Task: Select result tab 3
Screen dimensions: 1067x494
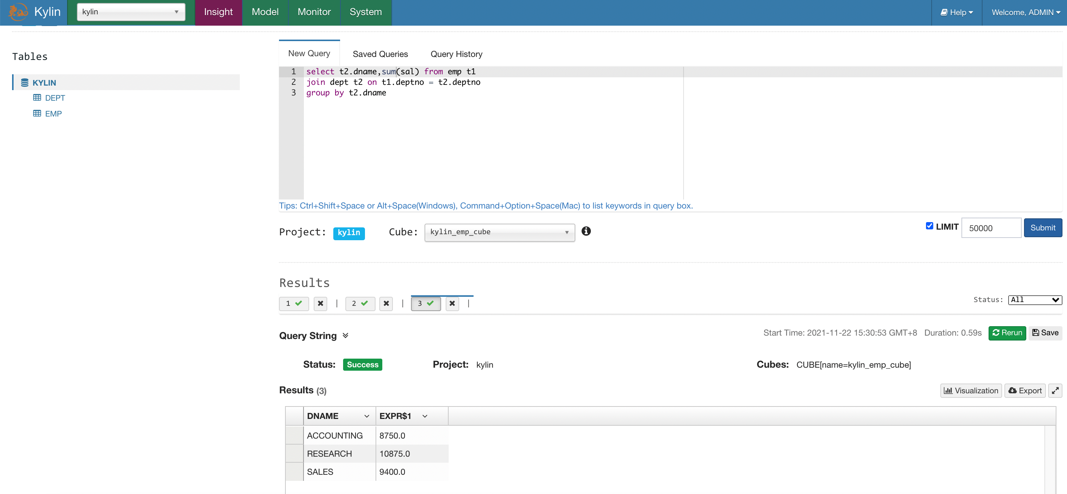Action: (x=425, y=303)
